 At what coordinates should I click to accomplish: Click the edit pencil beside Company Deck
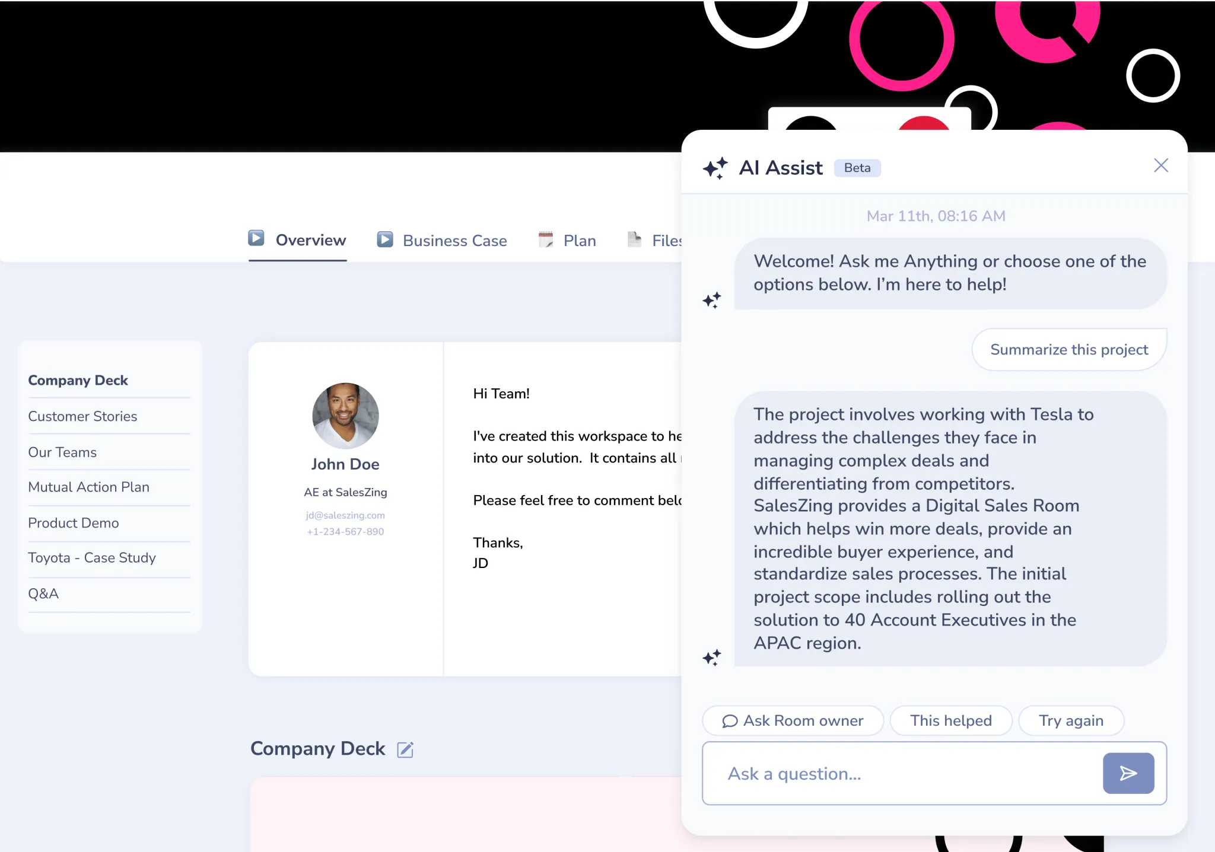point(405,749)
